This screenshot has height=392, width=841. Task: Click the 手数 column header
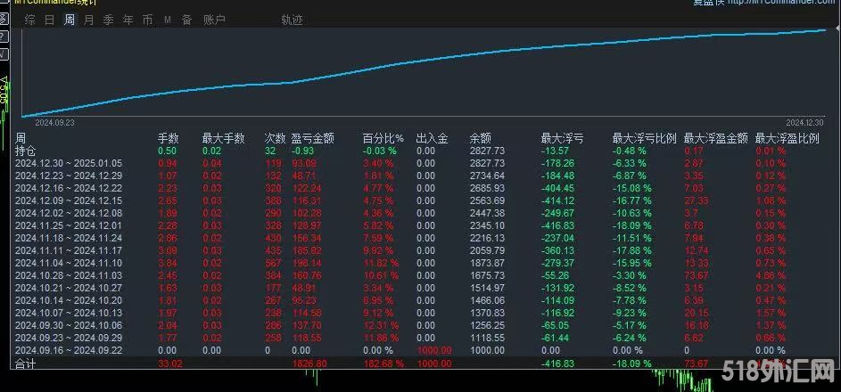168,139
